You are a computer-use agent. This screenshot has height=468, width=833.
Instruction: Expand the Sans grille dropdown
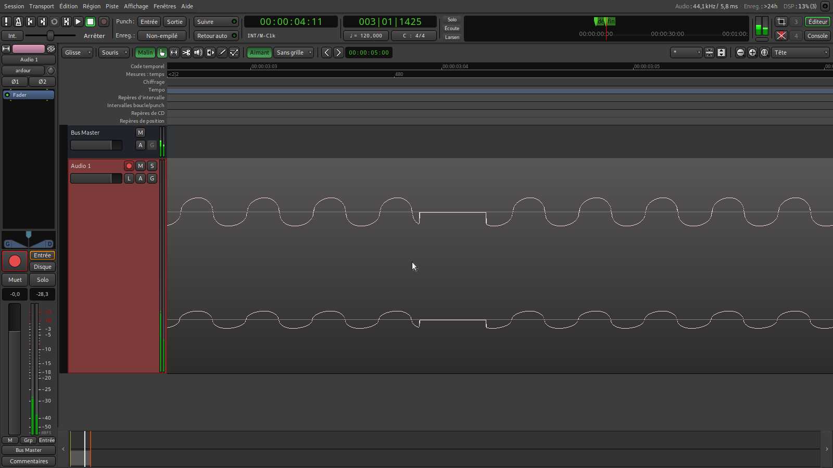tap(294, 53)
